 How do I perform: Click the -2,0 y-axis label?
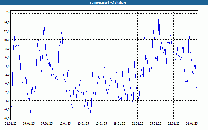pyautogui.click(x=7, y=92)
